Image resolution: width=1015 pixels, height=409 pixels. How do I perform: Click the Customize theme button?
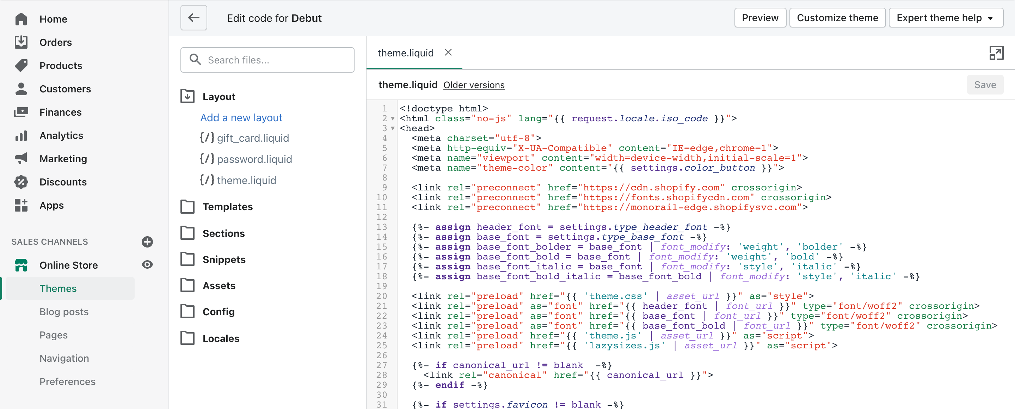pyautogui.click(x=837, y=18)
